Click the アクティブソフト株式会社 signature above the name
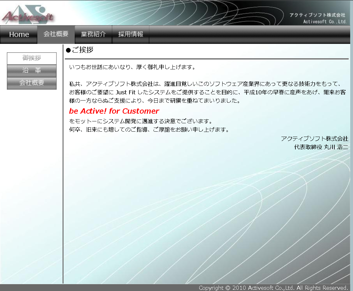Image resolution: width=353 pixels, height=291 pixels. point(315,139)
